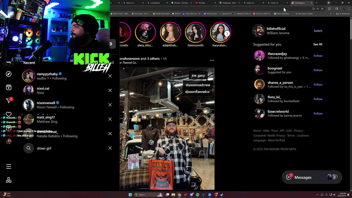Open the Meta Verified footer link

click(276, 140)
